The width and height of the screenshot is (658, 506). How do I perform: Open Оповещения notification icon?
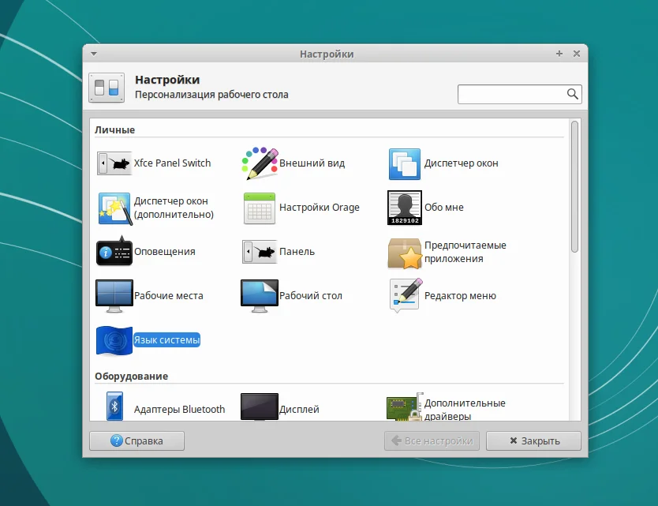pyautogui.click(x=114, y=251)
